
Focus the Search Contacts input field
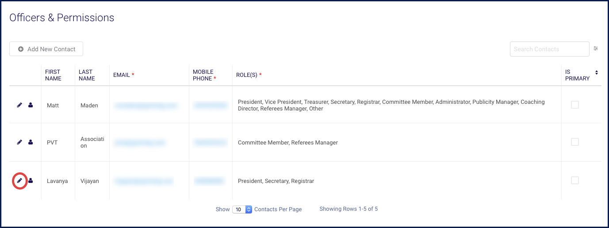tap(549, 49)
